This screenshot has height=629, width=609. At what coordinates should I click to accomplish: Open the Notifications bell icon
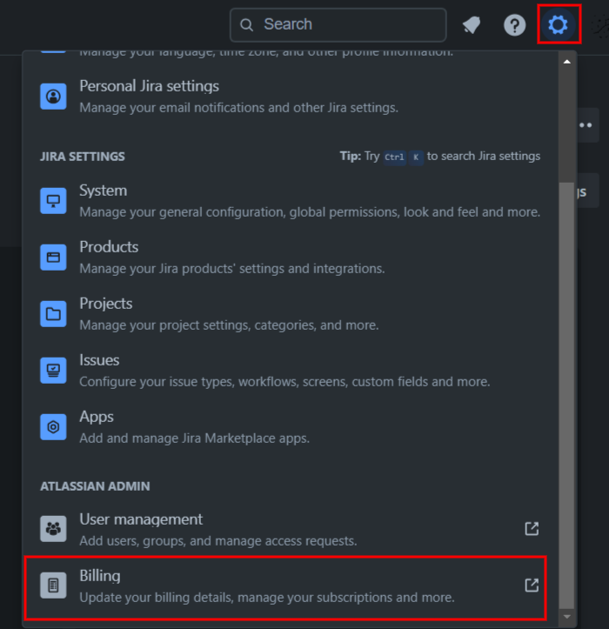tap(472, 25)
